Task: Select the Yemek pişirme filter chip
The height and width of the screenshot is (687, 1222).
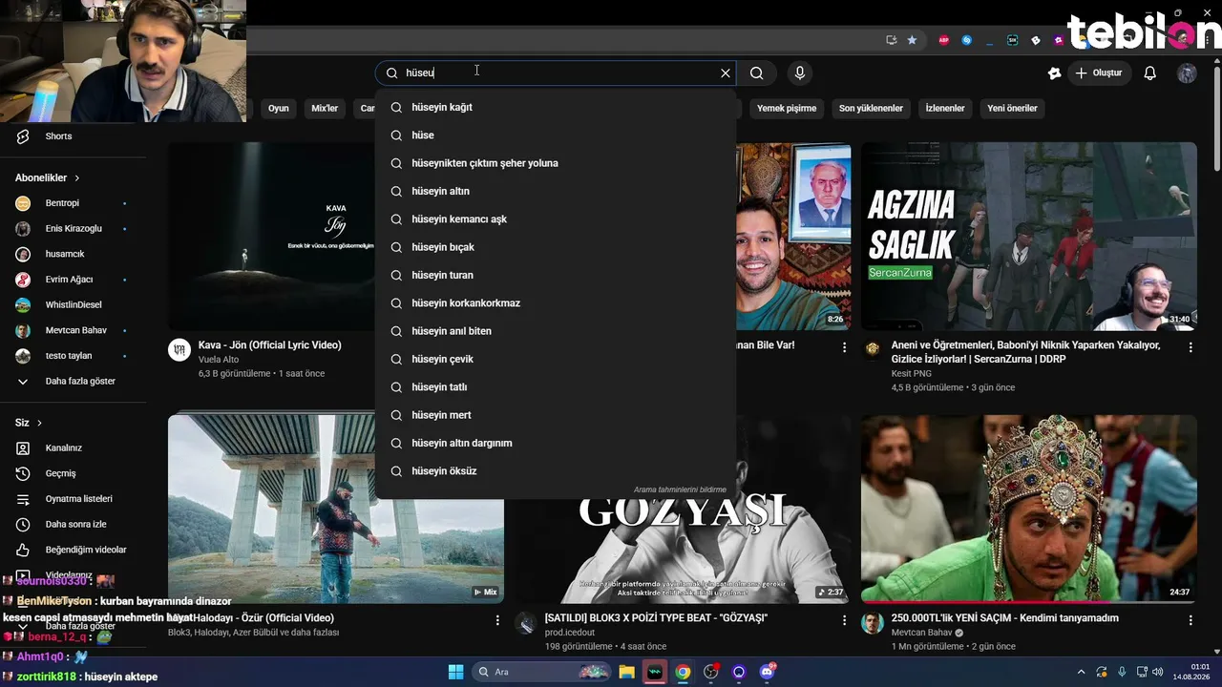Action: click(787, 108)
